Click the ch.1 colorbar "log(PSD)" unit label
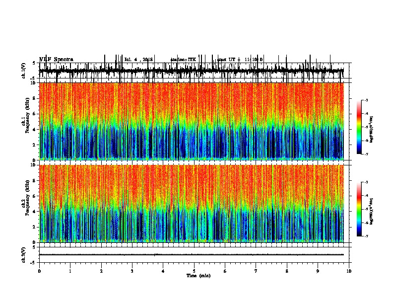The image size is (393, 304). pos(372,130)
